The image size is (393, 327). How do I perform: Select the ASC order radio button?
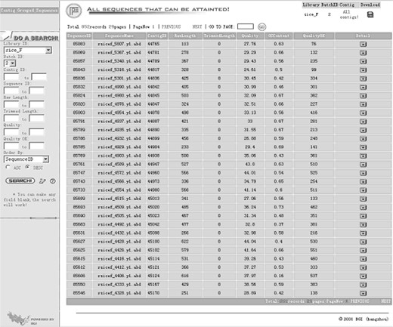tap(8, 167)
